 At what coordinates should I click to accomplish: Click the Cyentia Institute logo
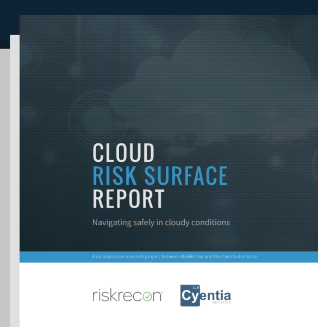(x=205, y=295)
